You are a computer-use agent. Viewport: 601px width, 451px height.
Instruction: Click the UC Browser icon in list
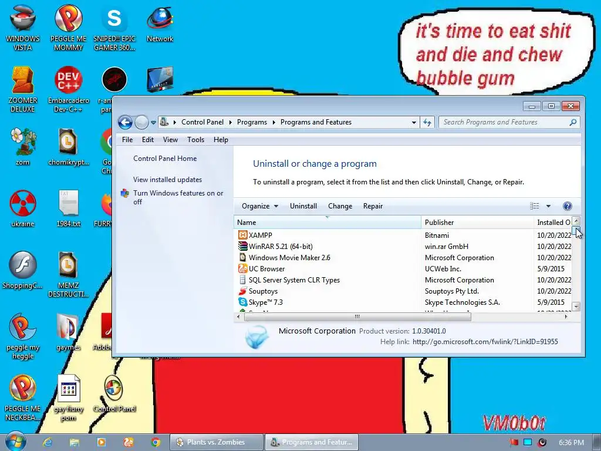[x=242, y=268]
